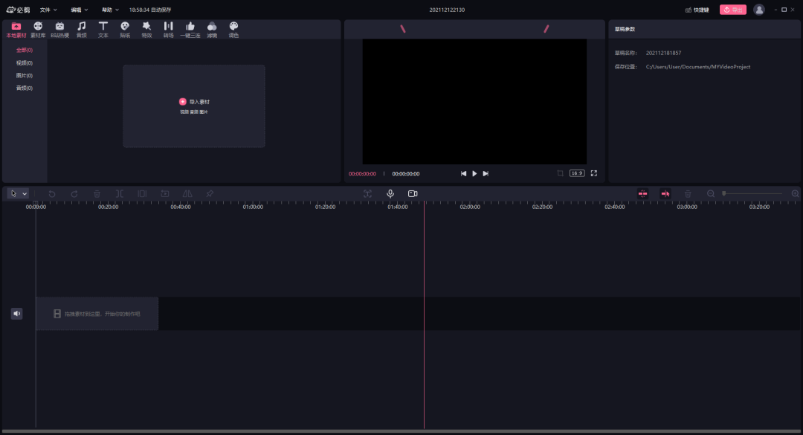Open the 本地素材 local media panel
This screenshot has width=803, height=435.
click(x=16, y=30)
